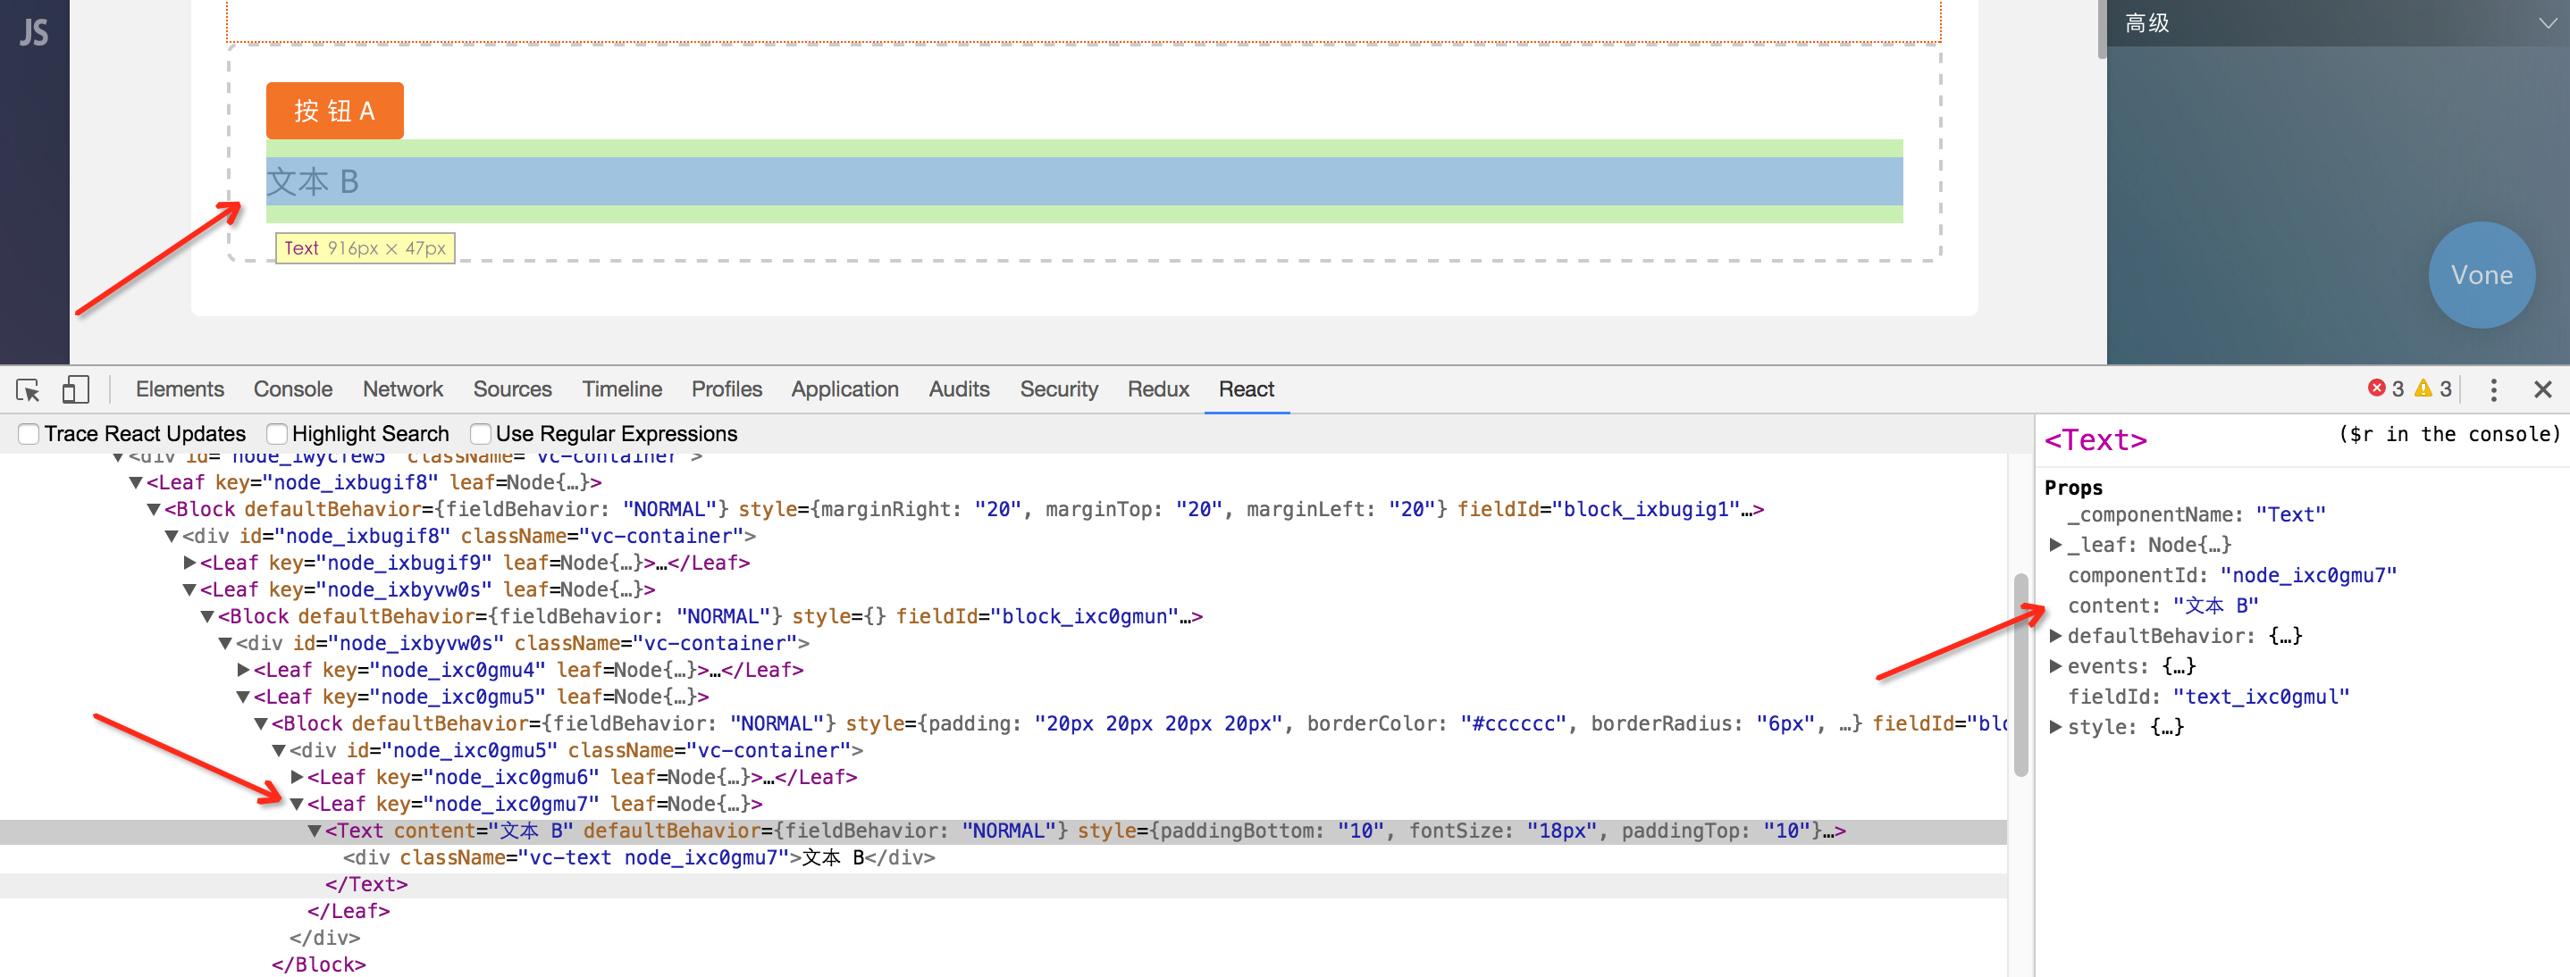Collapse the 高级 section chevron
The height and width of the screenshot is (977, 2570).
[2546, 23]
